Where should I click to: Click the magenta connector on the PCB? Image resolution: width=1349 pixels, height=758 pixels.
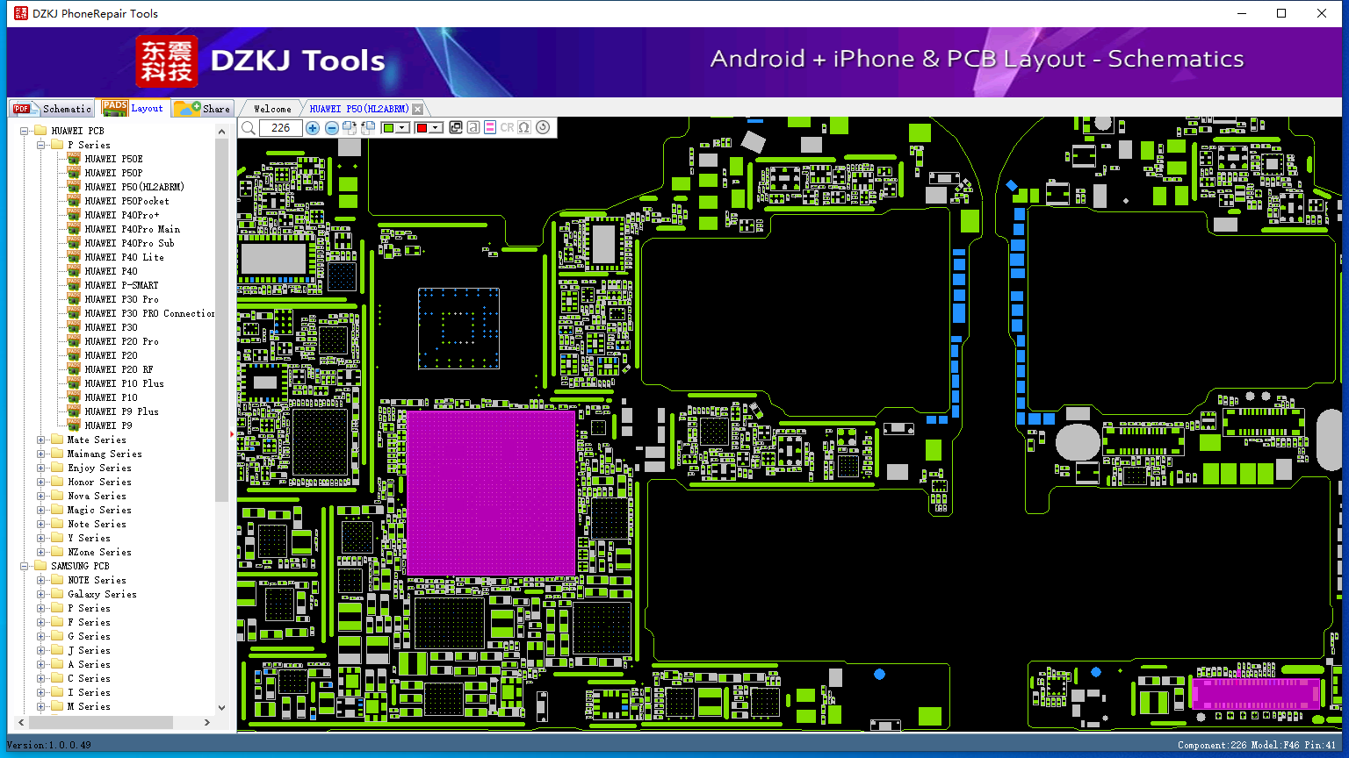pyautogui.click(x=1256, y=693)
